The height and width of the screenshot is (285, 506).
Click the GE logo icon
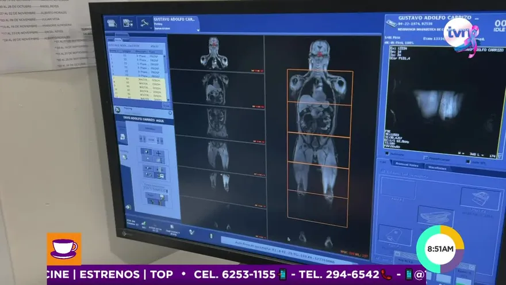pos(118,109)
